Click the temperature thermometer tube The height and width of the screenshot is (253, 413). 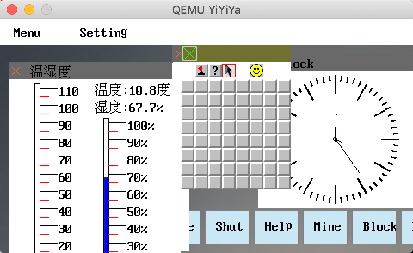[37, 168]
